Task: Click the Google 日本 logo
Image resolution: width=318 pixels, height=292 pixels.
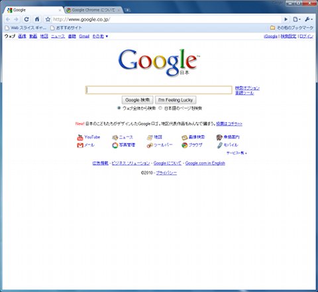Action: [158, 62]
